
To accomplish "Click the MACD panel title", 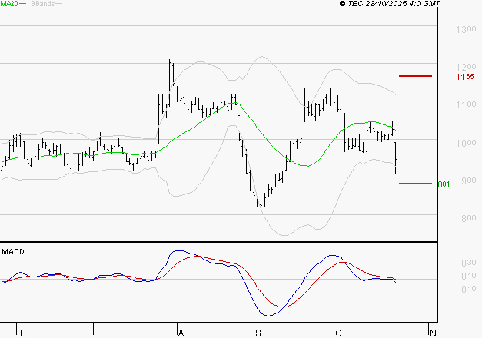I will click(12, 251).
